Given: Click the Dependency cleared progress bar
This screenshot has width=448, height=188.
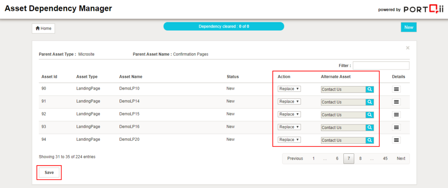Looking at the screenshot, I should click(224, 26).
